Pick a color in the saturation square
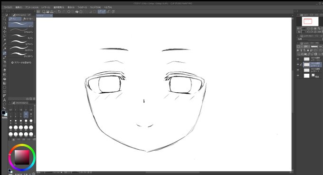 22,157
